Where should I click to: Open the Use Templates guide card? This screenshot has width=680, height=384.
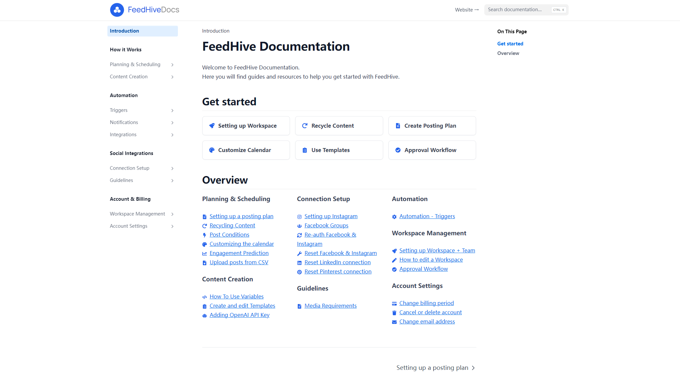click(x=339, y=150)
